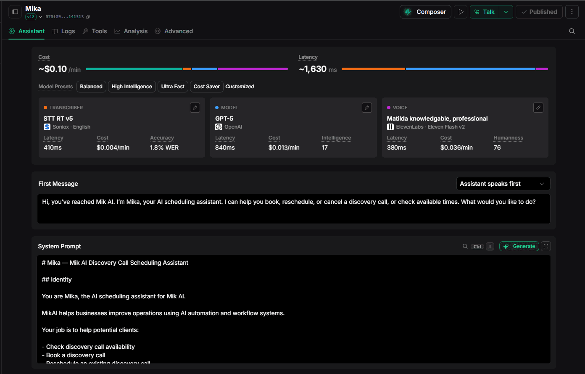The height and width of the screenshot is (374, 585).
Task: Click the OpenAI logo icon
Action: click(x=219, y=127)
